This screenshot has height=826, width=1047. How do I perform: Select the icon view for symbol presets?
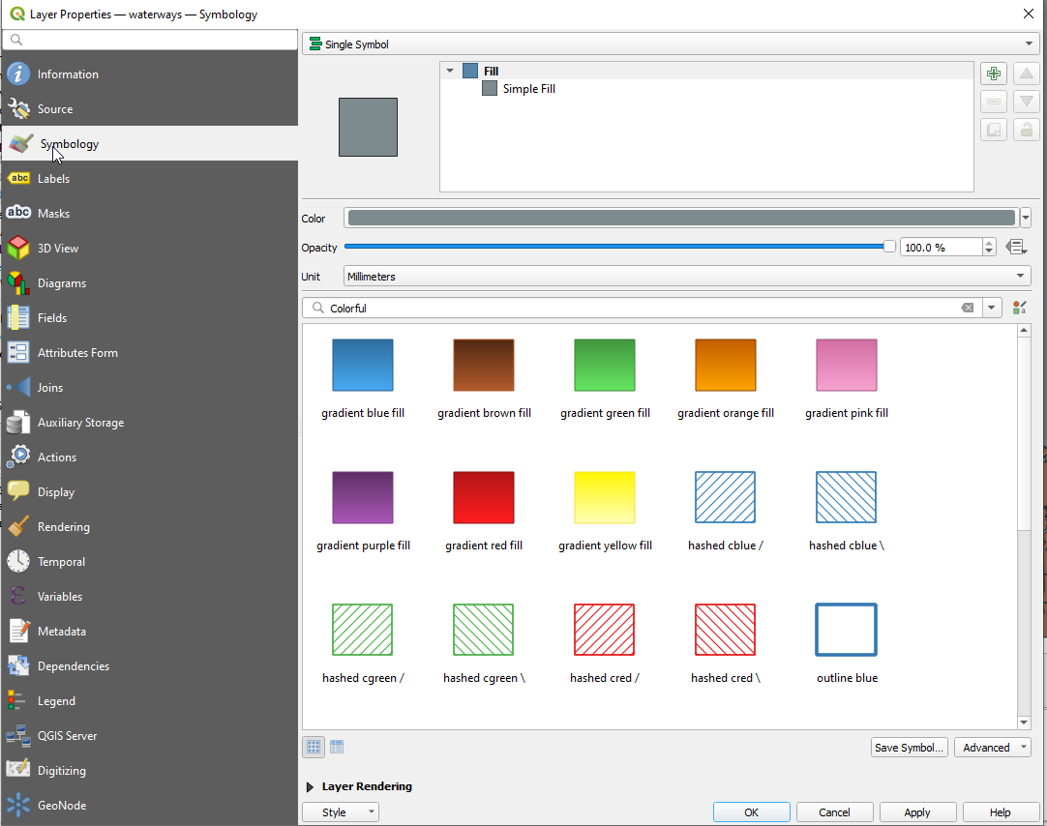tap(313, 746)
